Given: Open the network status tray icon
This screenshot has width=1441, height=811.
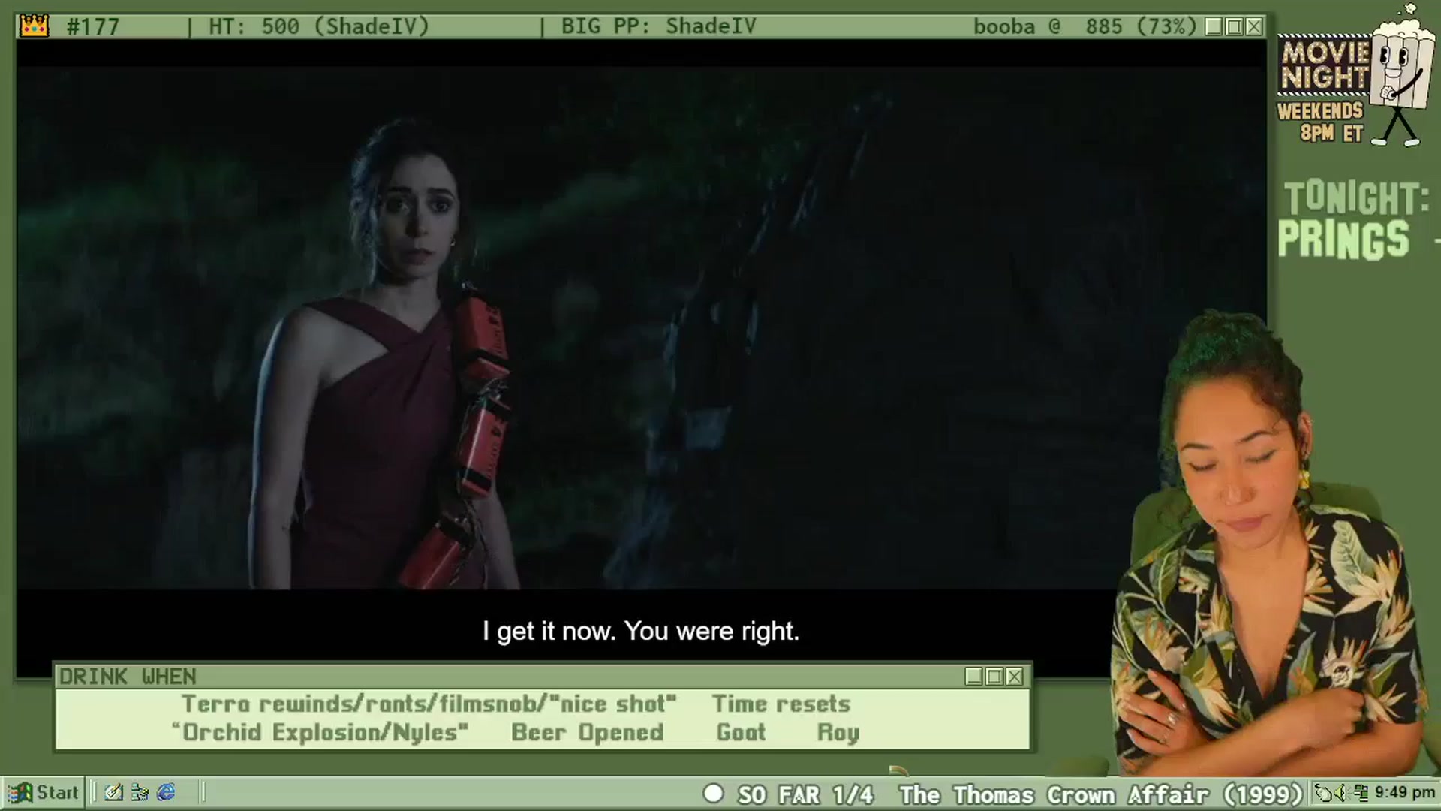Looking at the screenshot, I should click(x=1361, y=792).
